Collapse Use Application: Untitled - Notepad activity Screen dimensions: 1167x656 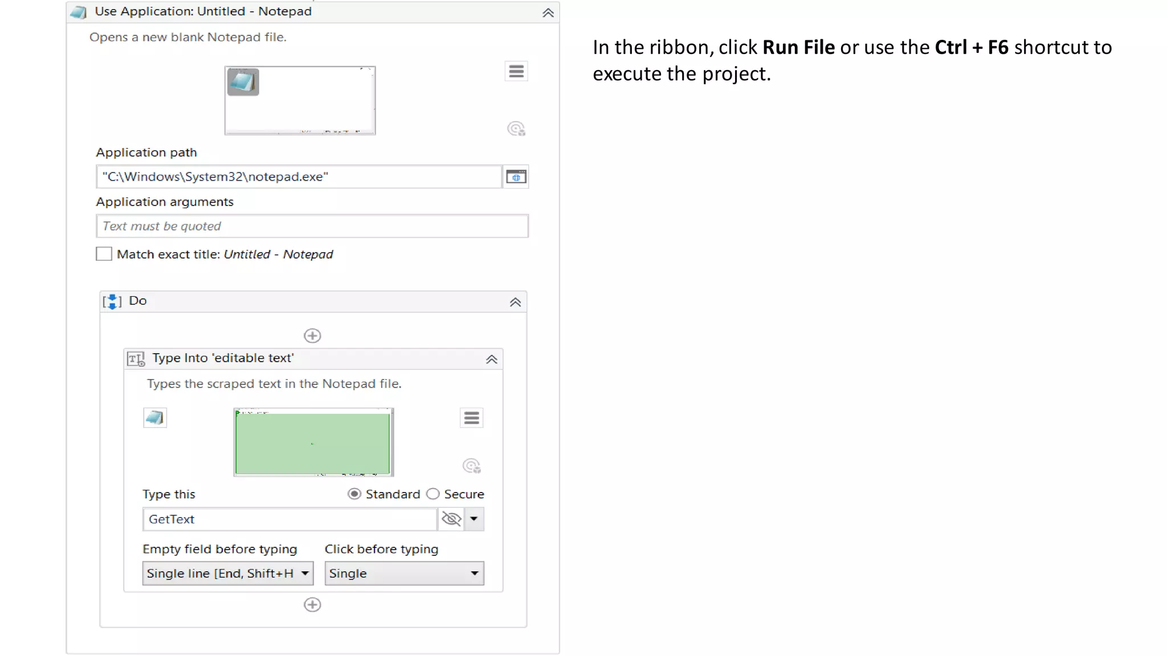[x=548, y=13]
